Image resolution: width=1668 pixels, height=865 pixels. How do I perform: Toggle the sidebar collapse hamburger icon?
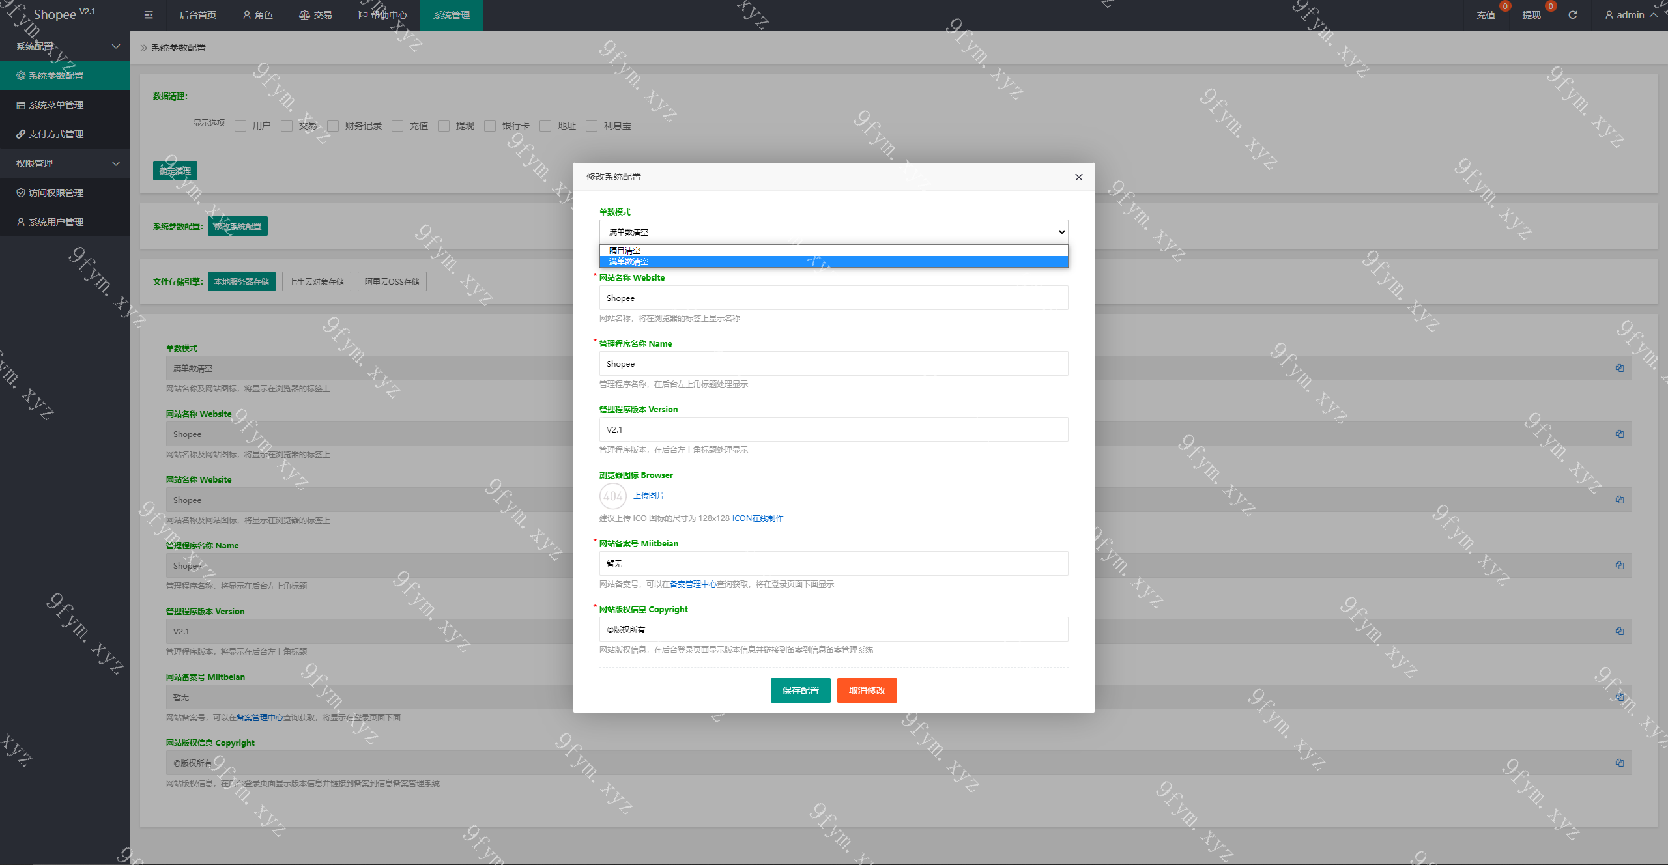(x=149, y=15)
